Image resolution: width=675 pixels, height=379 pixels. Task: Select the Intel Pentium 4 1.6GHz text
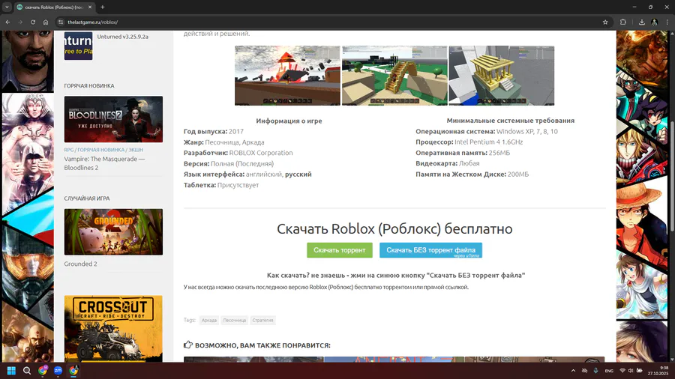tap(488, 142)
